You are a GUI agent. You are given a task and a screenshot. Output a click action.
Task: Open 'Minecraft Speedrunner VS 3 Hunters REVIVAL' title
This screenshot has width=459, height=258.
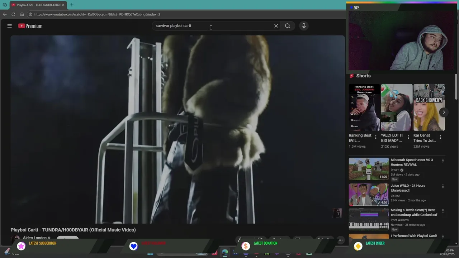coord(412,162)
